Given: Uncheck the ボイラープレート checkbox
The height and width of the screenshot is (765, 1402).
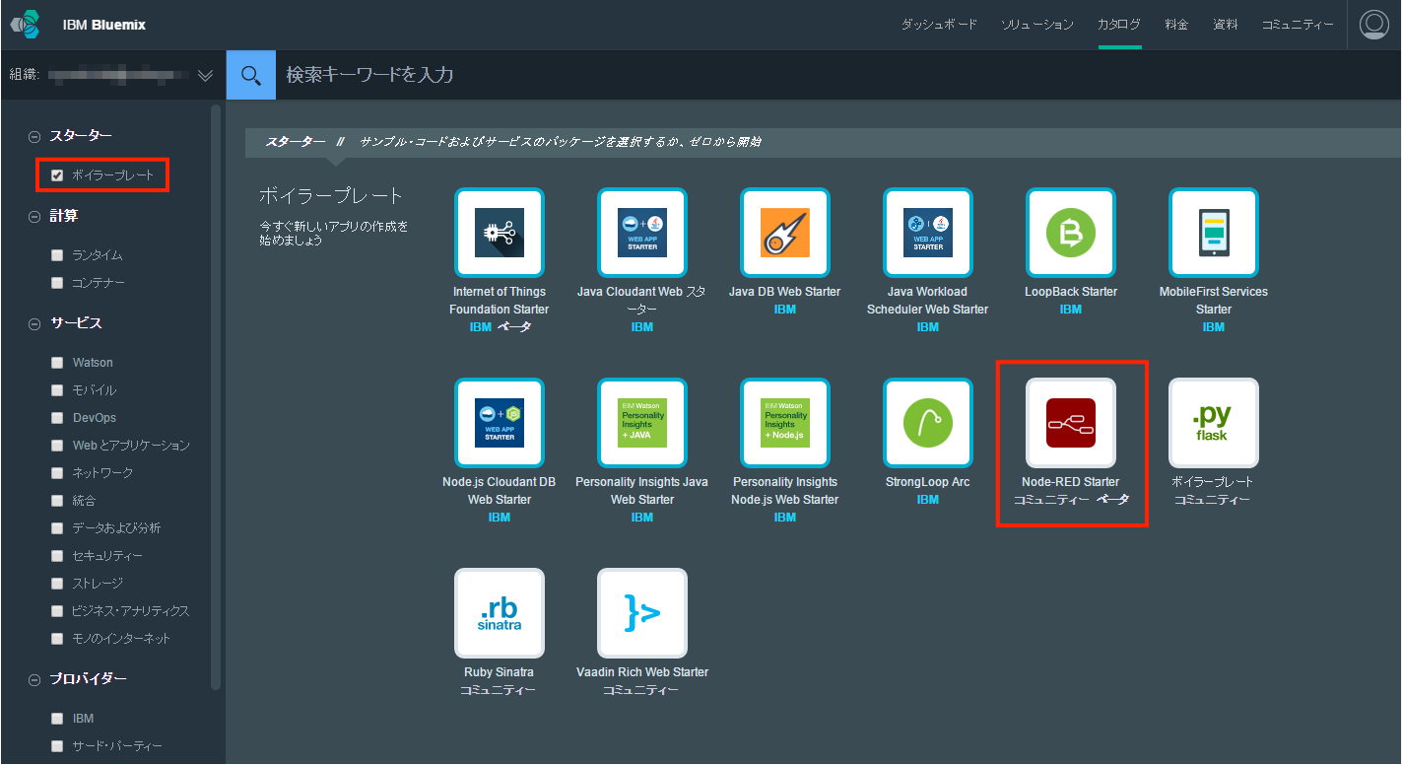Looking at the screenshot, I should [57, 175].
